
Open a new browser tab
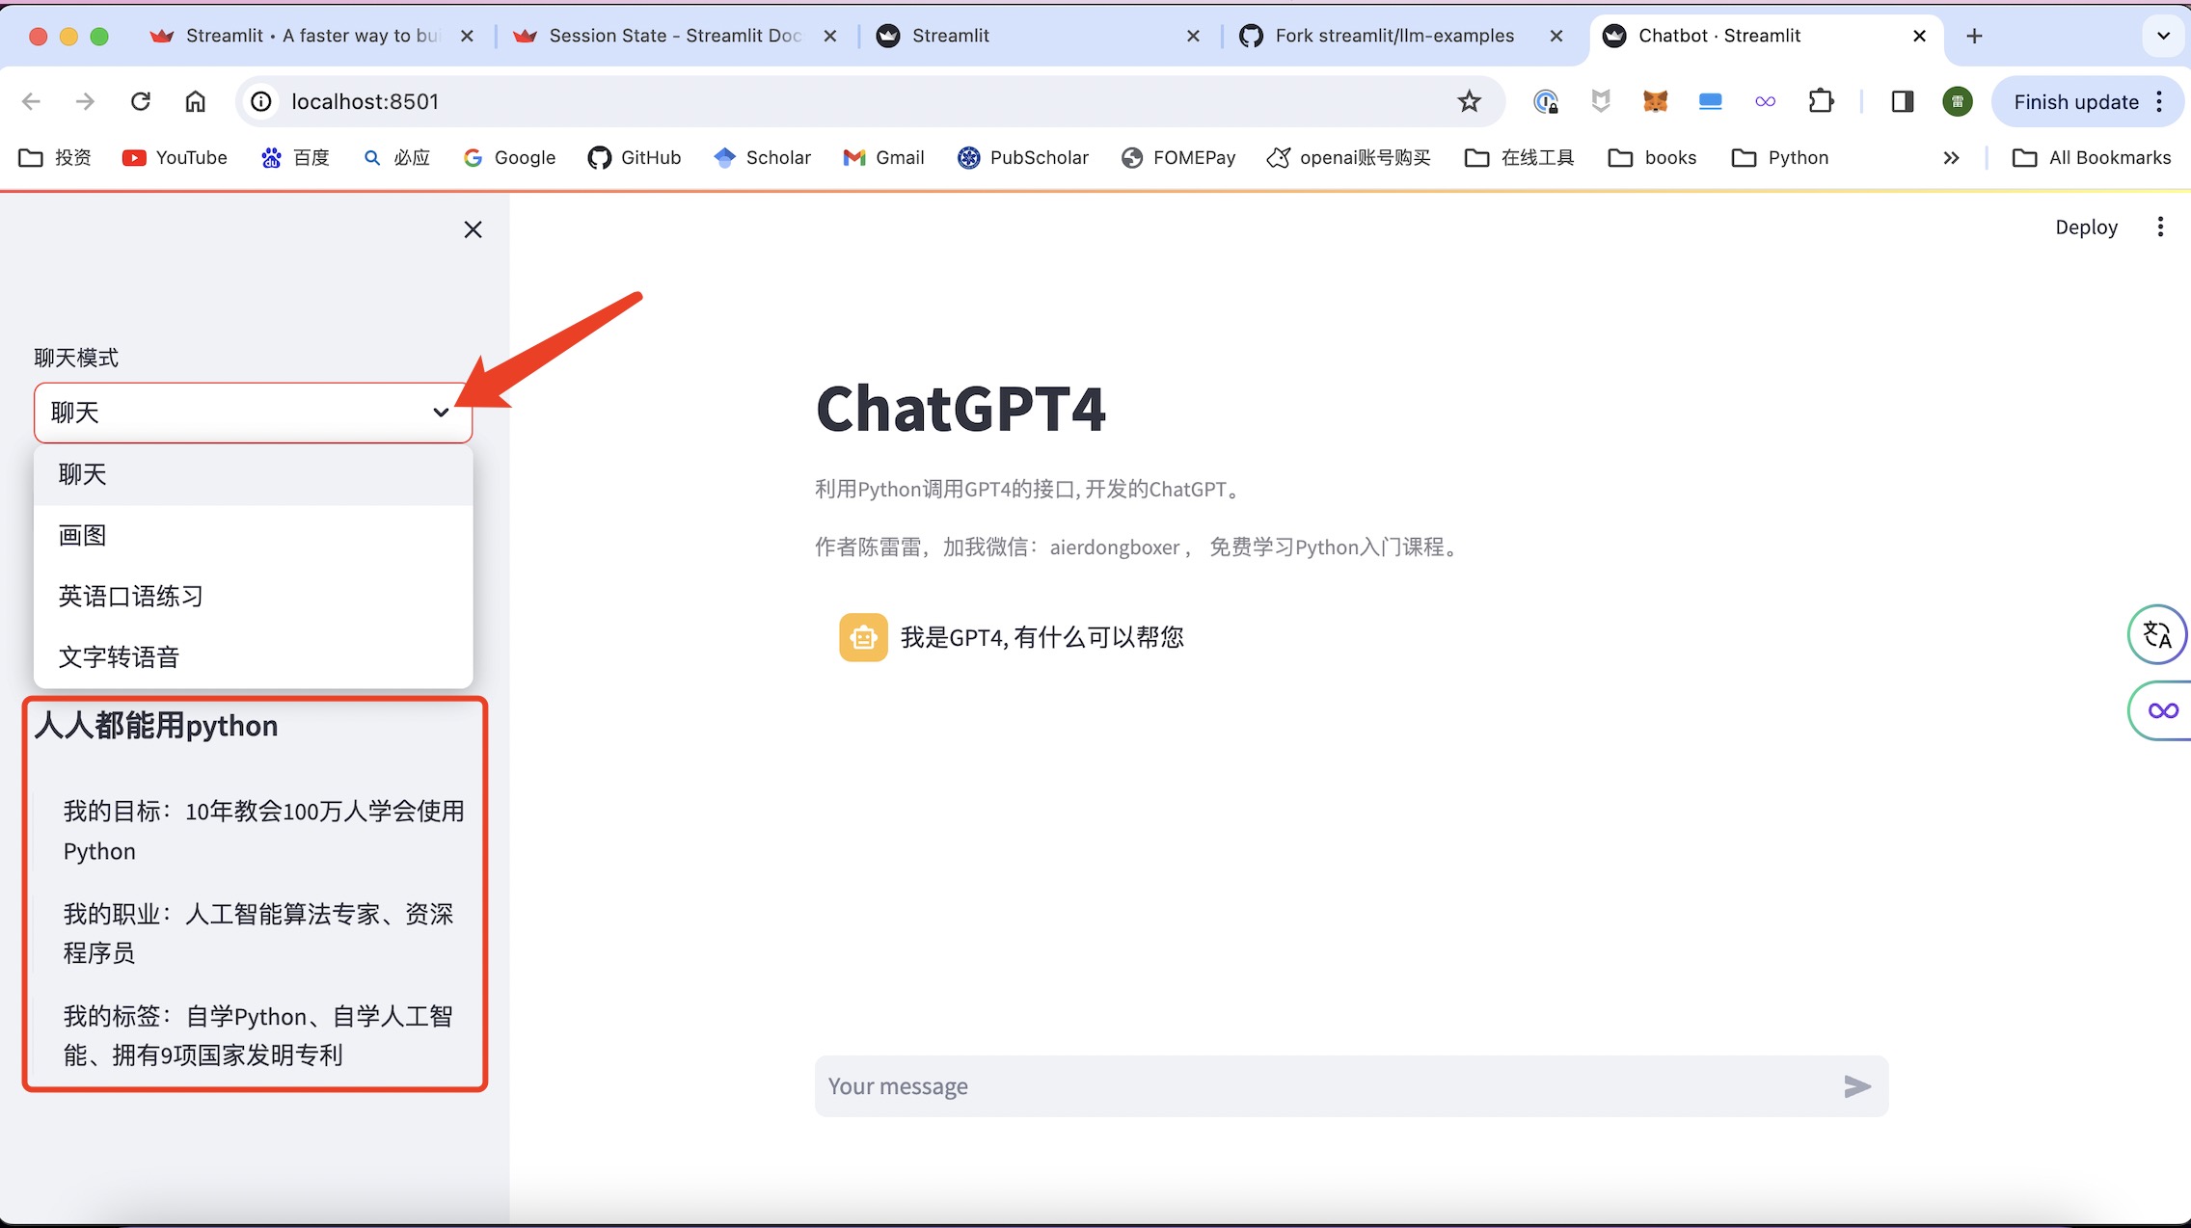(1974, 36)
